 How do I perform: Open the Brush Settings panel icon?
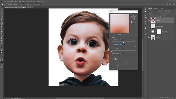[x=145, y=15]
